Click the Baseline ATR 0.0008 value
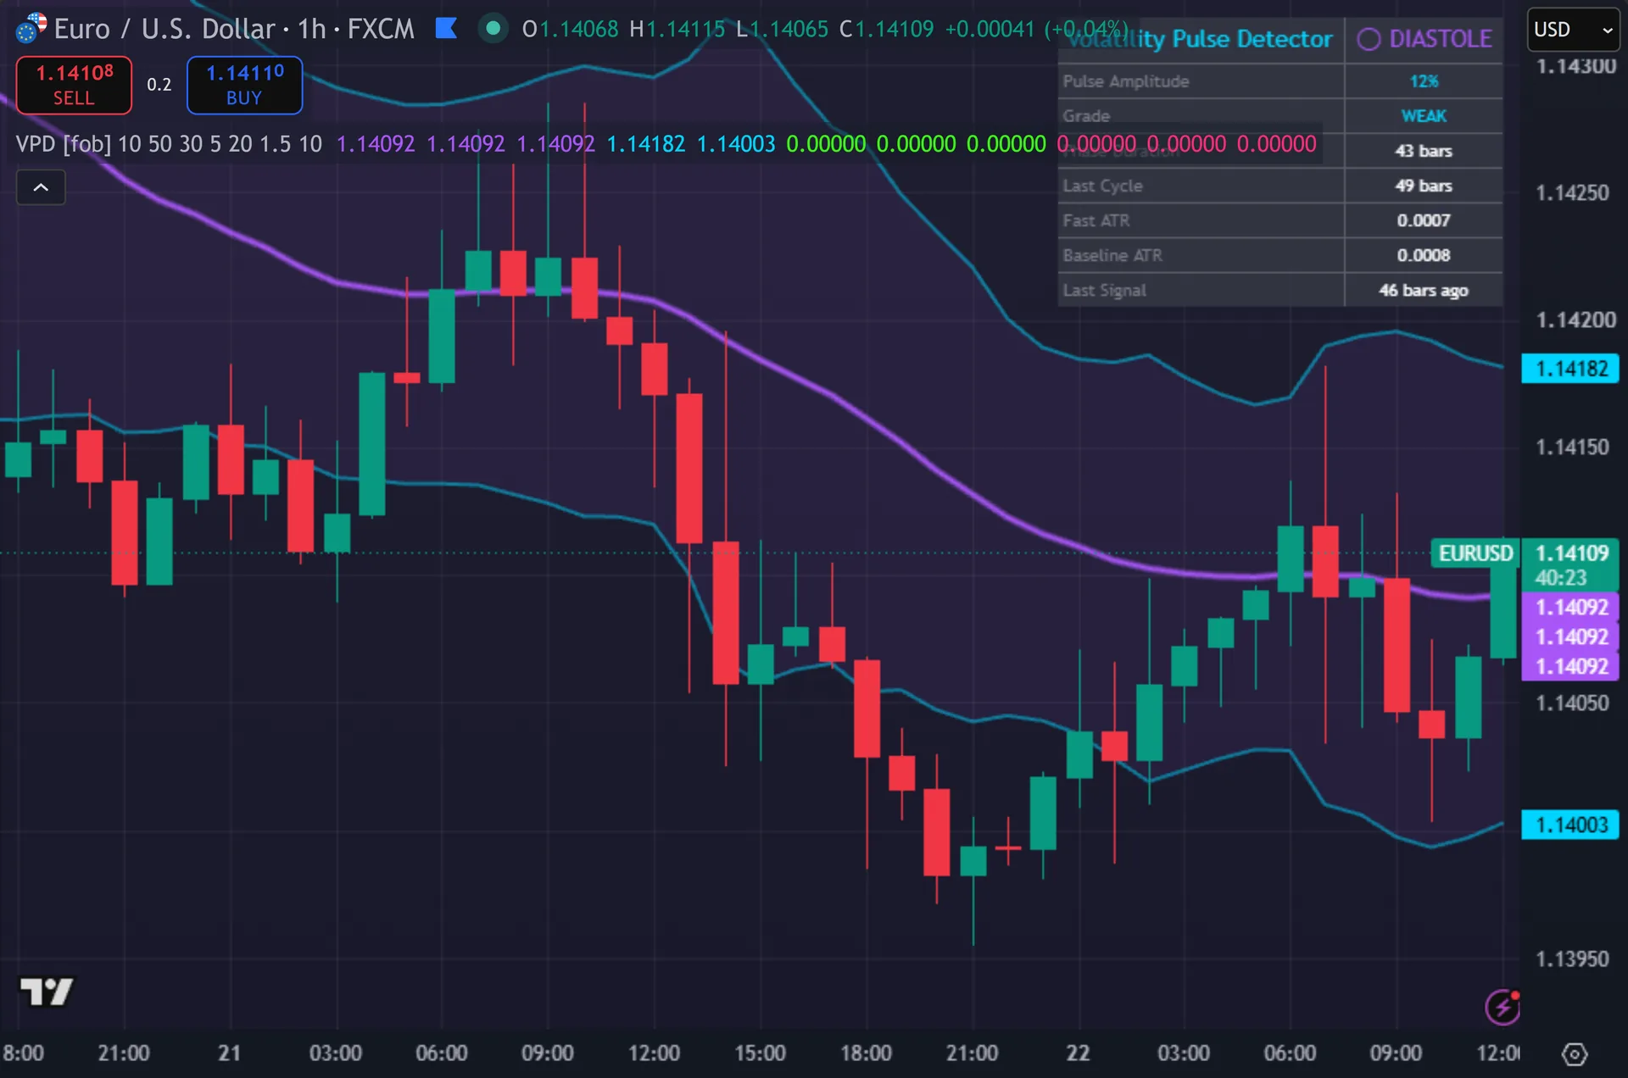Screen dimensions: 1628x1078 pos(1424,255)
